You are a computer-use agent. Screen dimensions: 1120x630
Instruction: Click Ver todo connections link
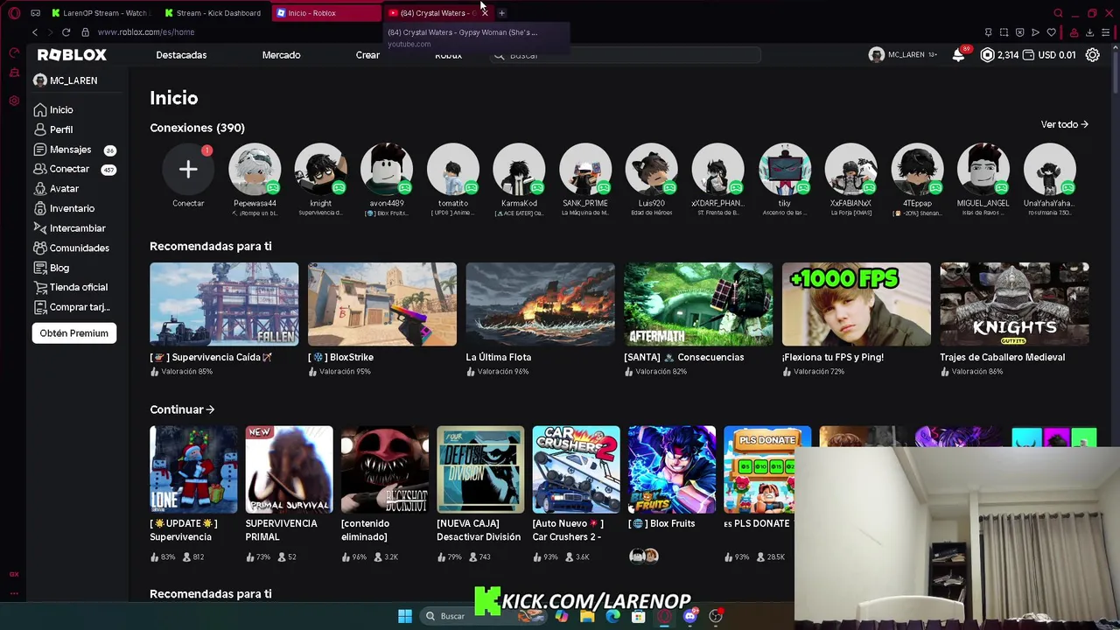tap(1064, 124)
